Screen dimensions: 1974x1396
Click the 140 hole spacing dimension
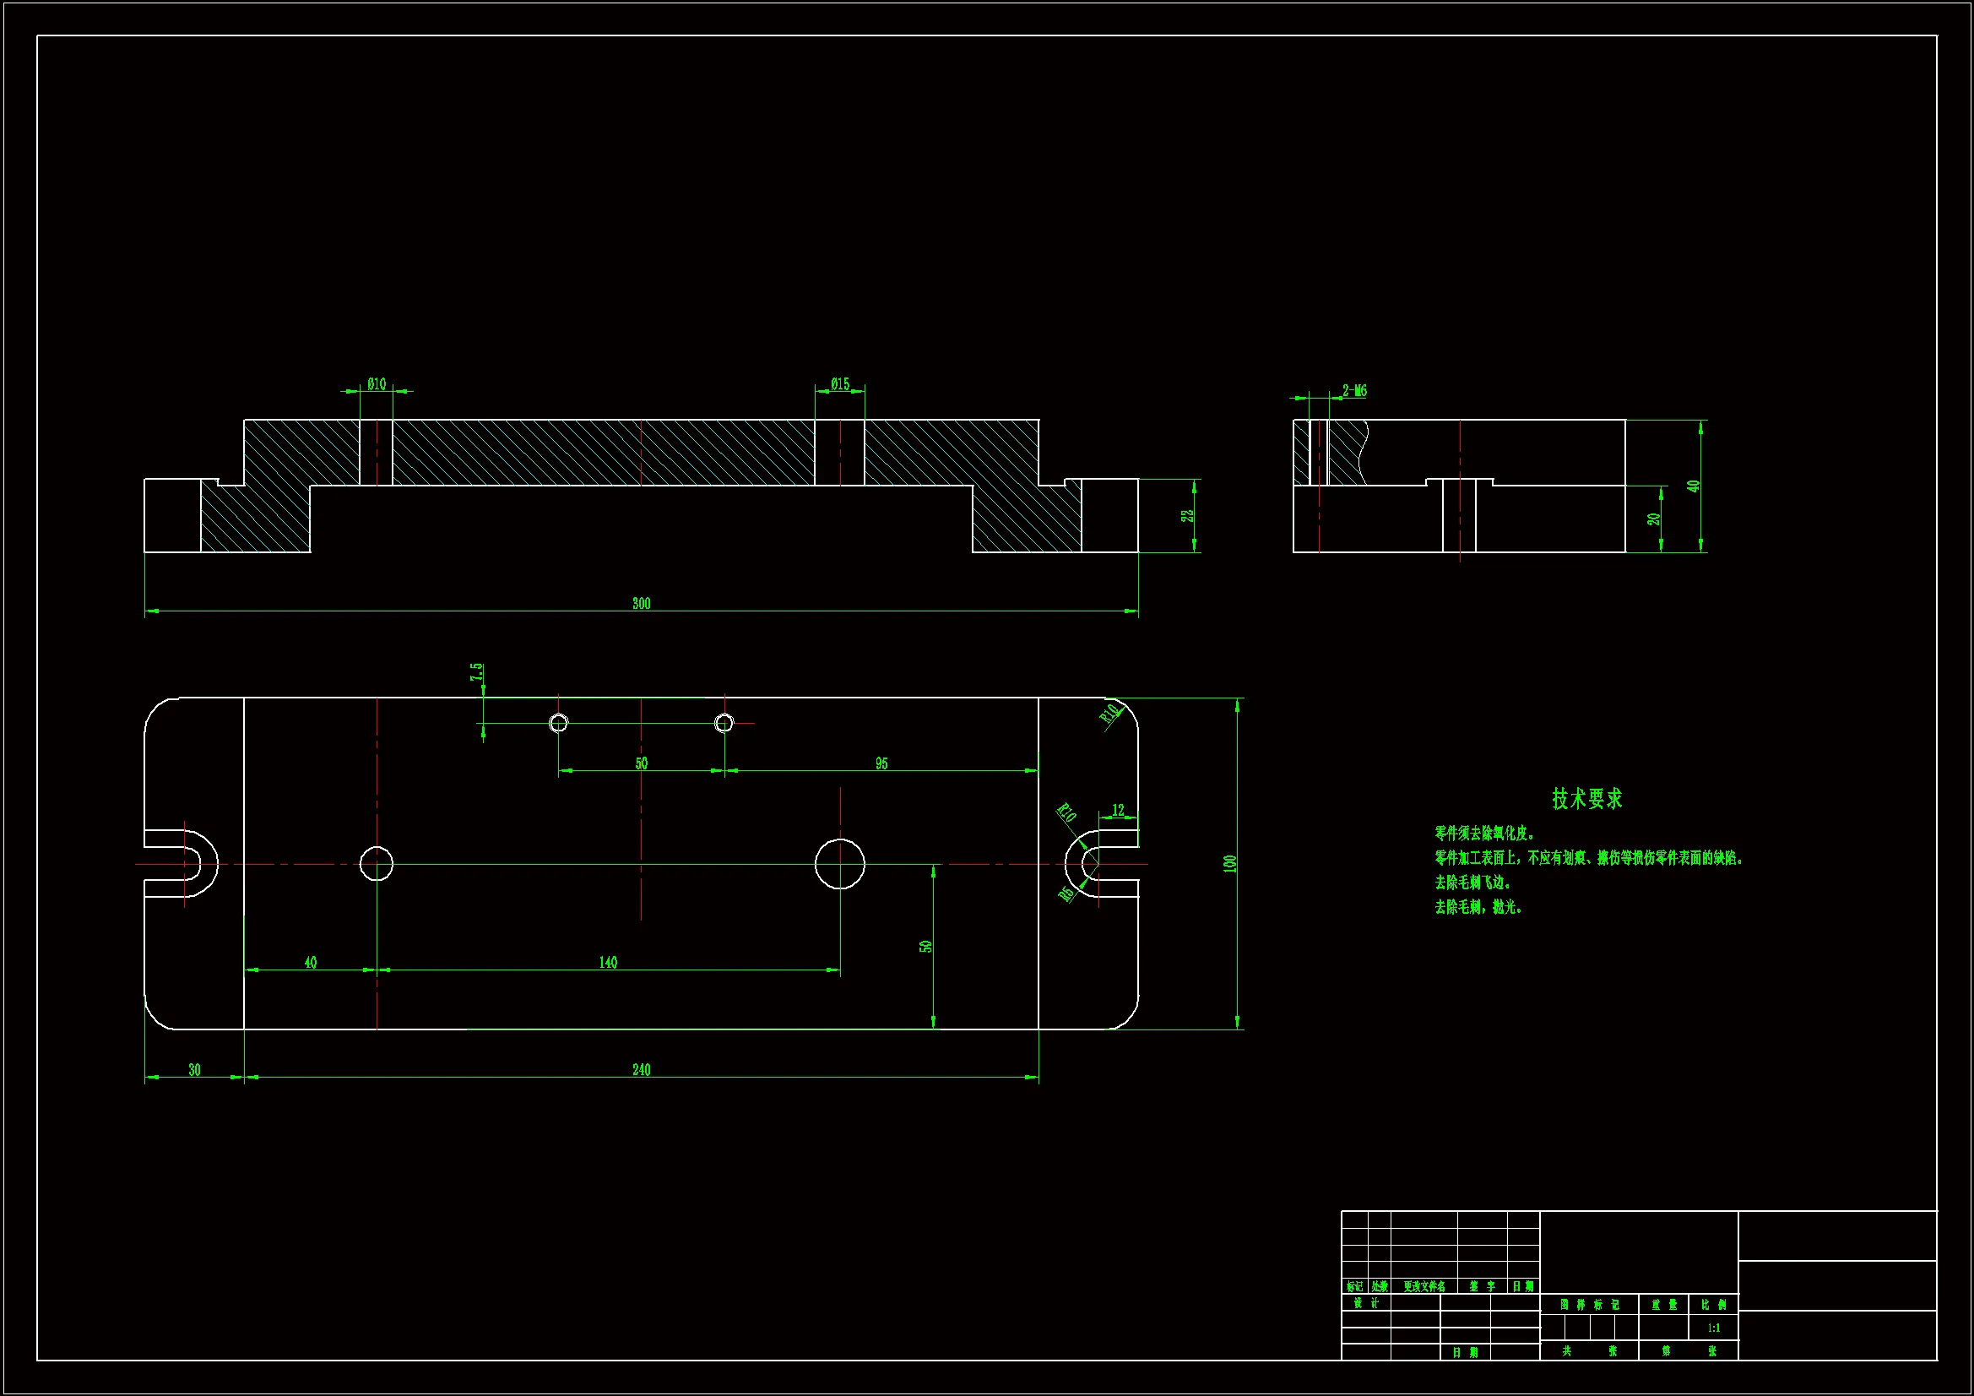point(608,963)
